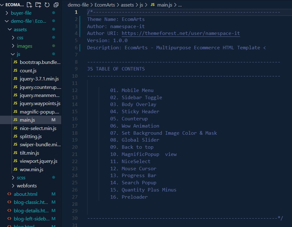The height and width of the screenshot is (227, 292).
Task: Open jquery-3.7.1.min.js in the editor
Action: point(39,79)
